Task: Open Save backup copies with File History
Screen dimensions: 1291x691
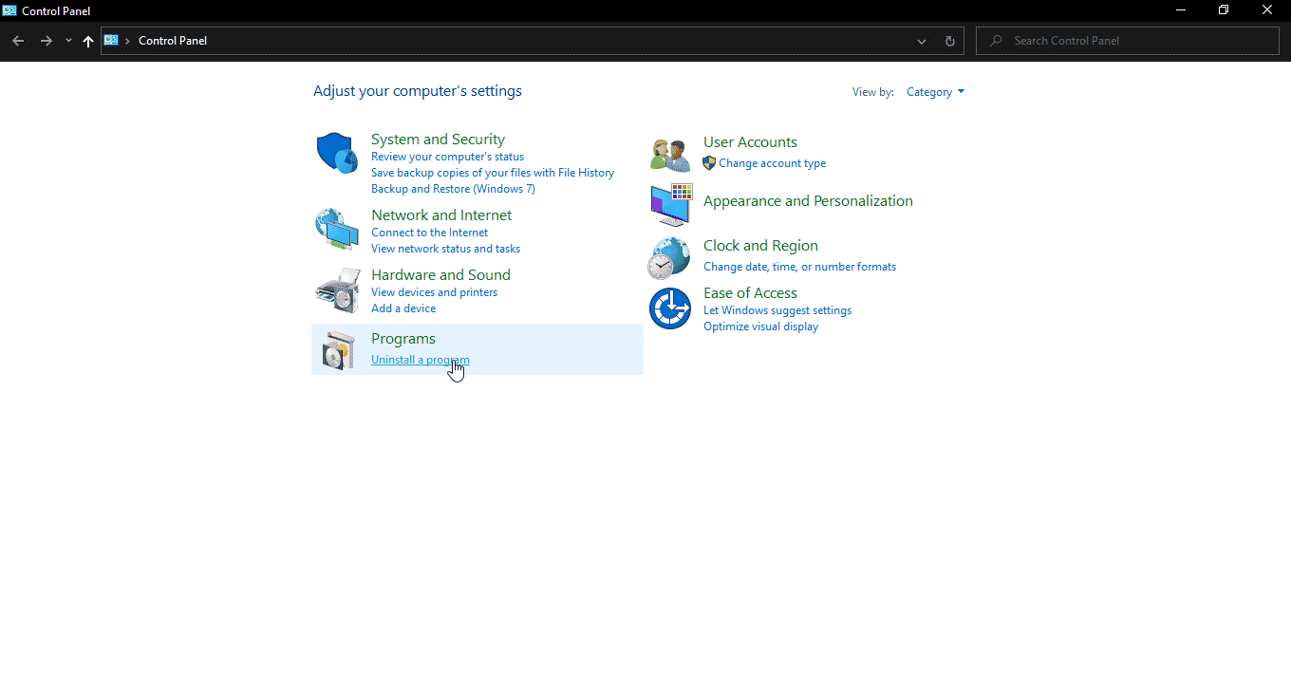Action: point(493,173)
